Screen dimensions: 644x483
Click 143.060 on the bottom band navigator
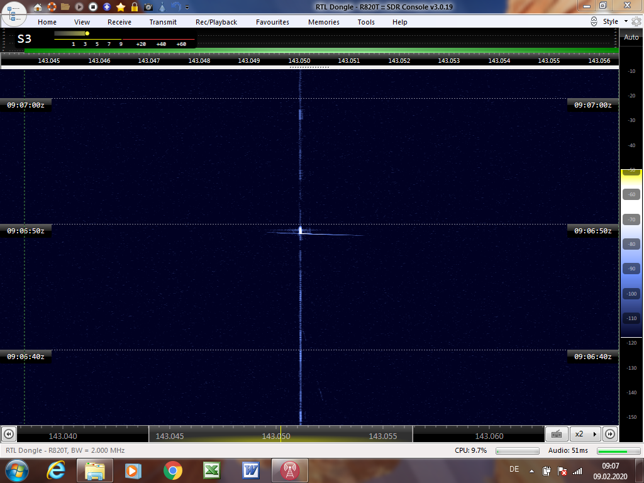pos(489,436)
